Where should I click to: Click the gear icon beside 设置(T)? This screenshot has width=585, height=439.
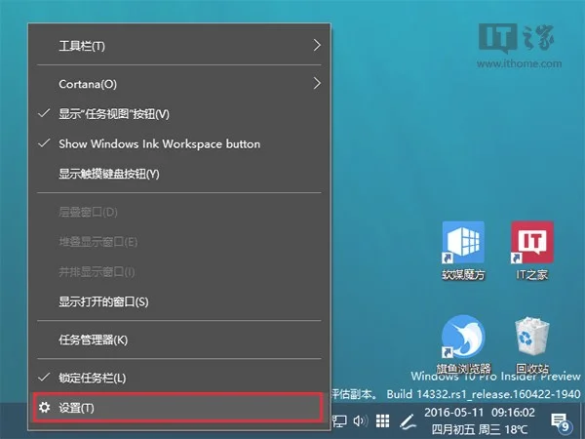click(45, 407)
